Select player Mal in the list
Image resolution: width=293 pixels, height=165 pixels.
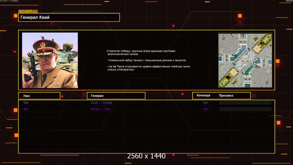[26, 103]
